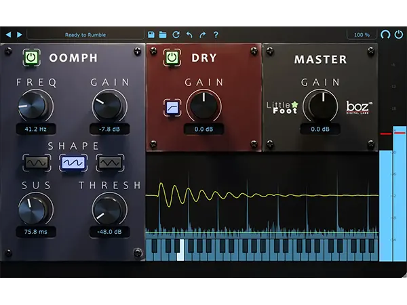The width and height of the screenshot is (407, 305).
Task: Select the first SHAPE waveform button
Action: tap(35, 163)
